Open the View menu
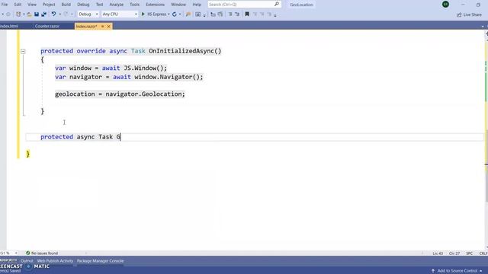The width and height of the screenshot is (488, 274). [x=32, y=5]
